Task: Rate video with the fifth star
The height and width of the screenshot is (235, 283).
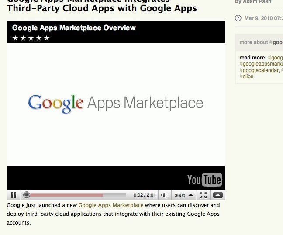Action: (47, 38)
